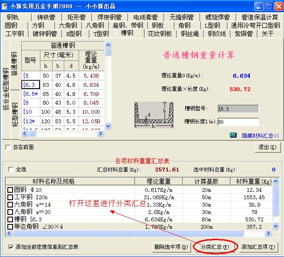
Task: Select the 低合金轻型槽钢 vertical tab
Action: (x=6, y=89)
